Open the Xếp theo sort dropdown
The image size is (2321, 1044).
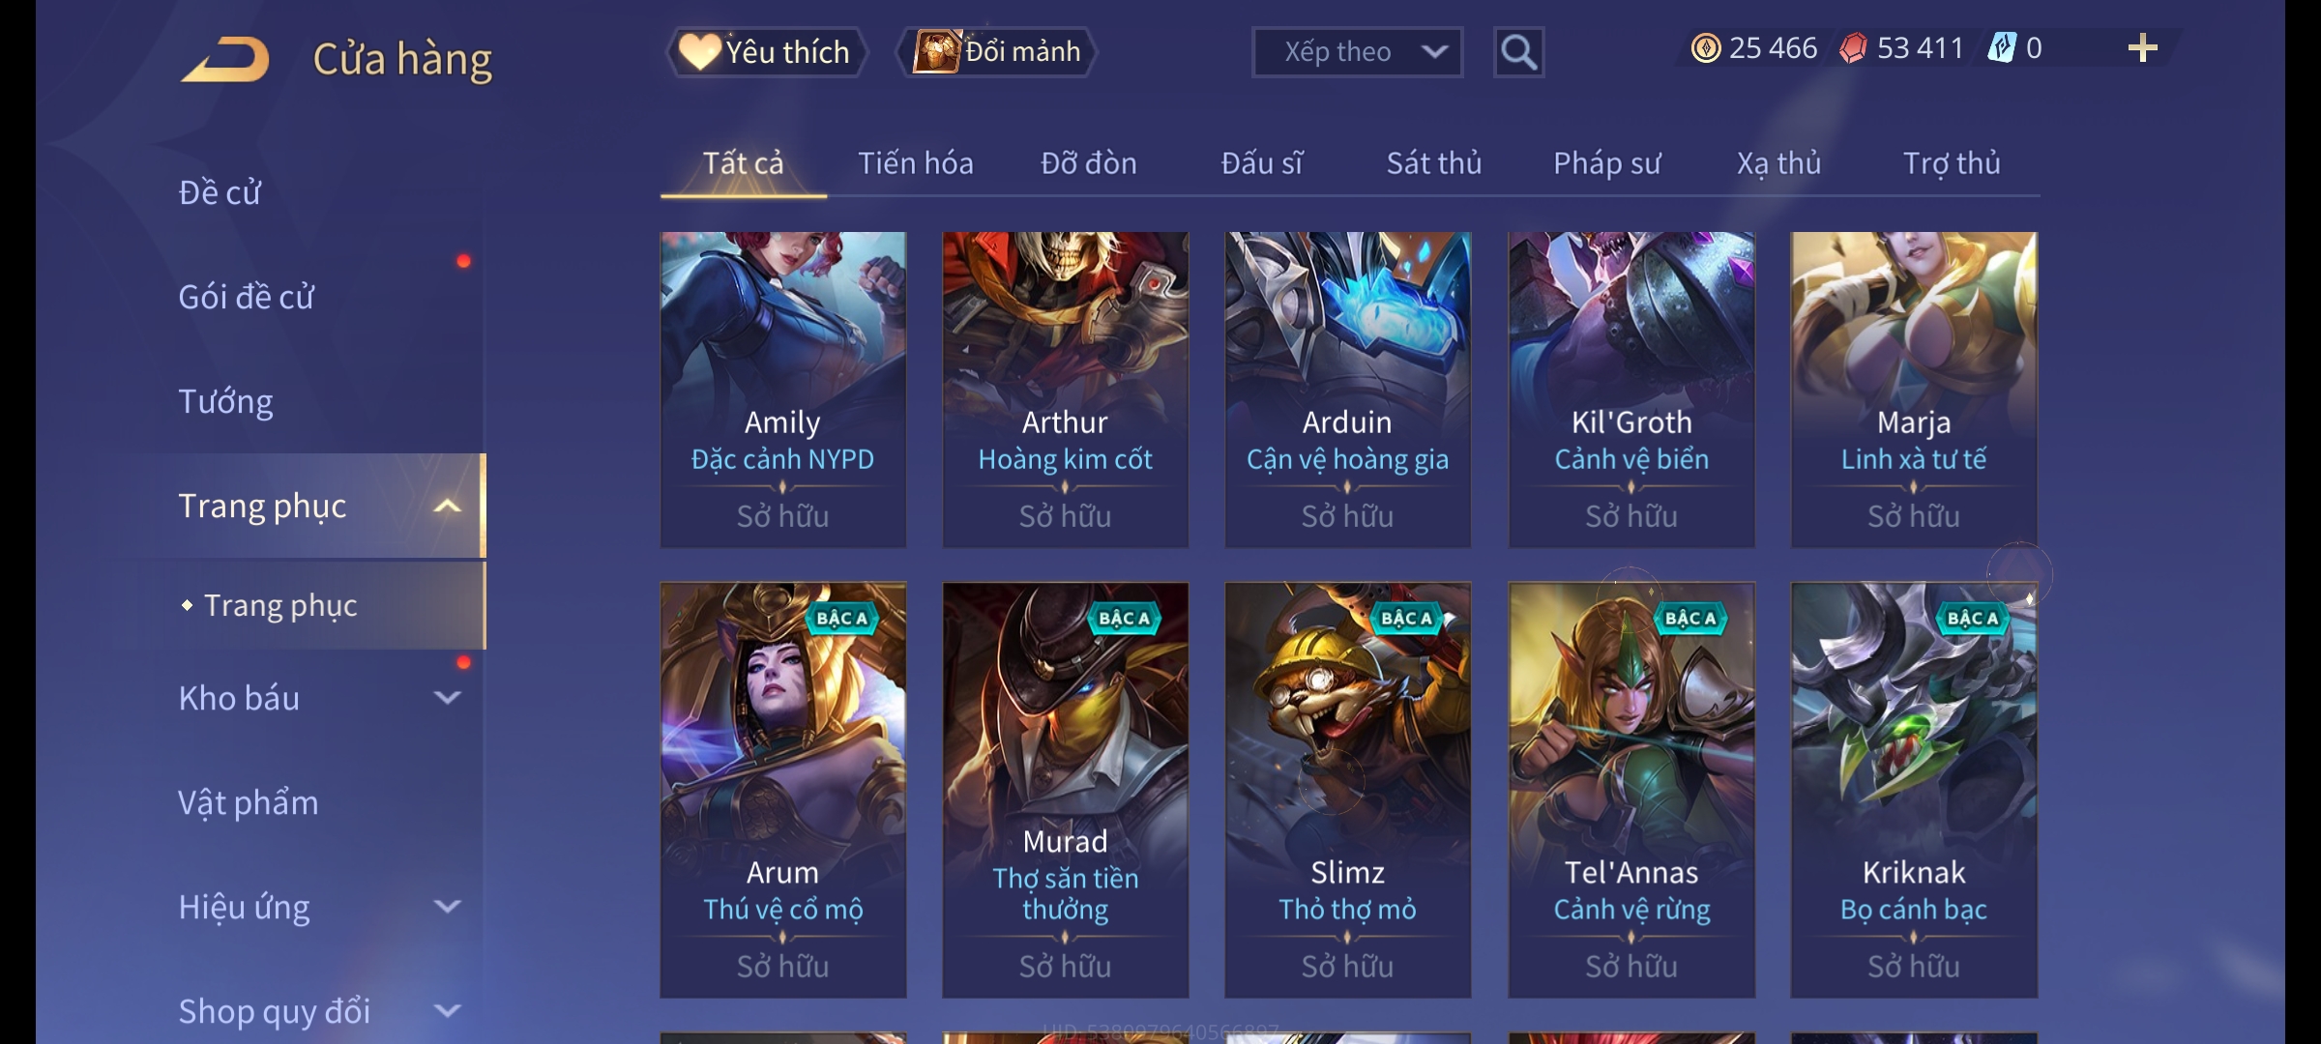(x=1357, y=52)
